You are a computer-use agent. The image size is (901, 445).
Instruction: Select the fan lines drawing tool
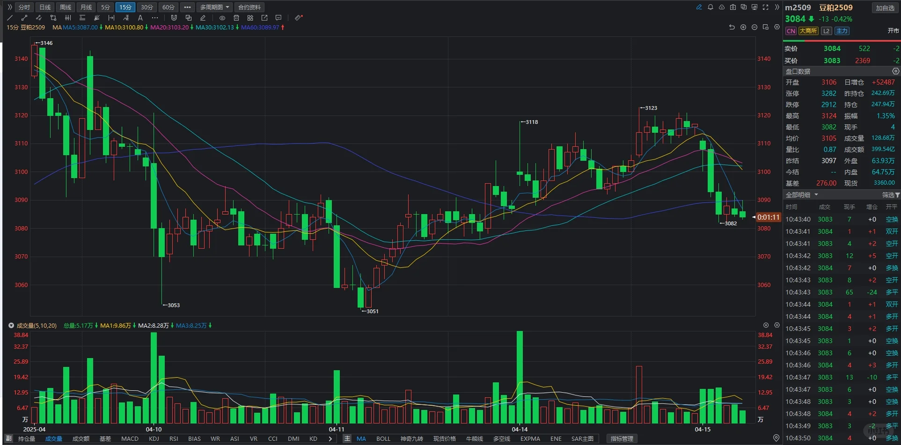(97, 18)
